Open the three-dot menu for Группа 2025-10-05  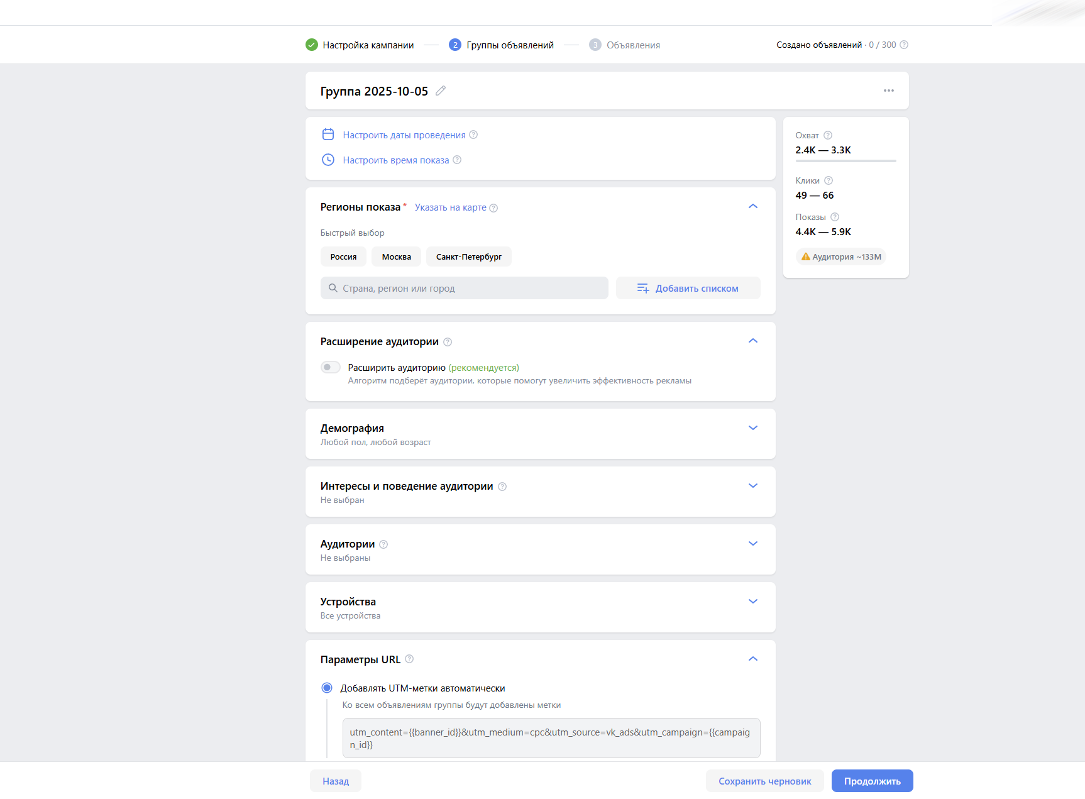(x=889, y=91)
